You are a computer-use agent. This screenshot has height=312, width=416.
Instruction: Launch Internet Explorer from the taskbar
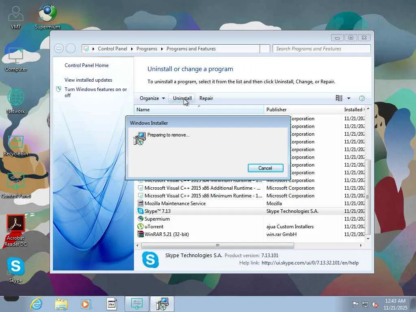click(x=36, y=304)
